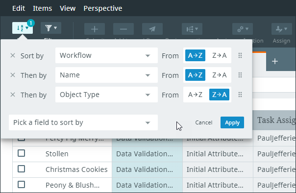Open the A-Z sort options button
Screen dimensions: 296x193
[23, 28]
